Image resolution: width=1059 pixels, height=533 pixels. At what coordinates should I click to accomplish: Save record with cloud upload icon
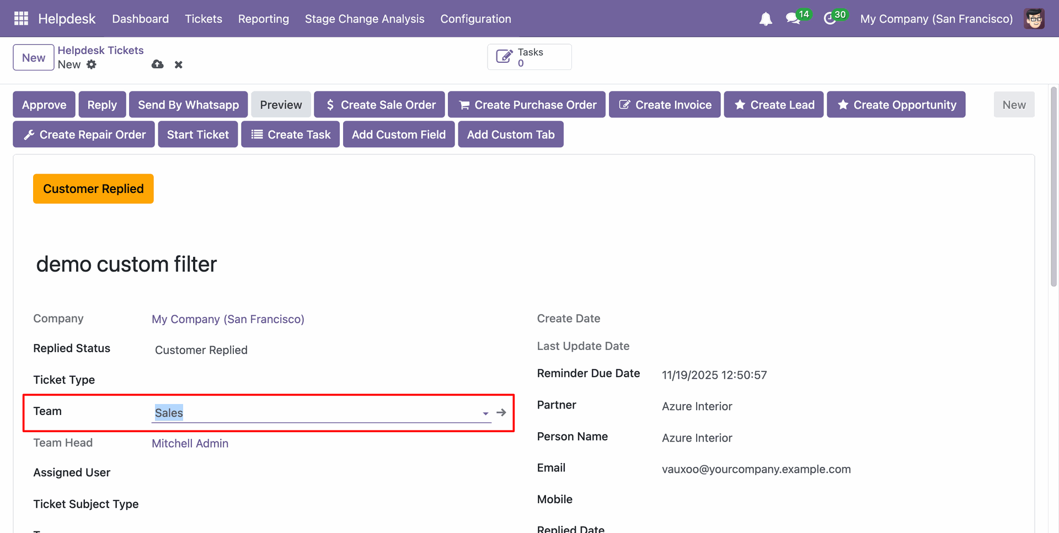(158, 64)
